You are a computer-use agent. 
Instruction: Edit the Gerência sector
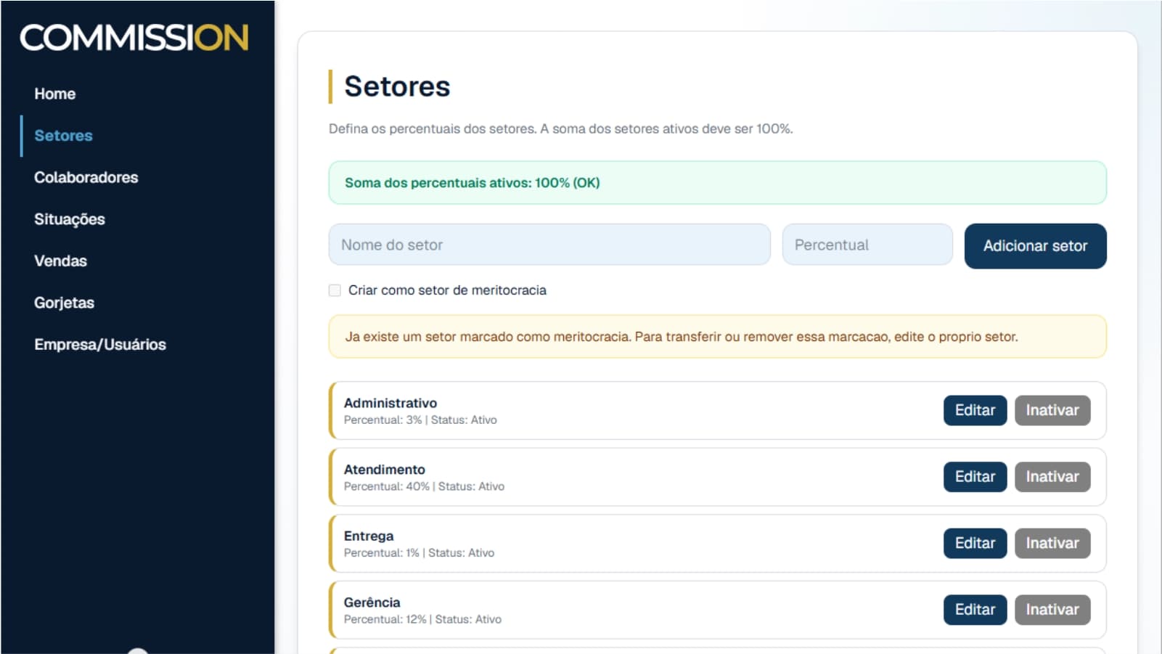975,610
